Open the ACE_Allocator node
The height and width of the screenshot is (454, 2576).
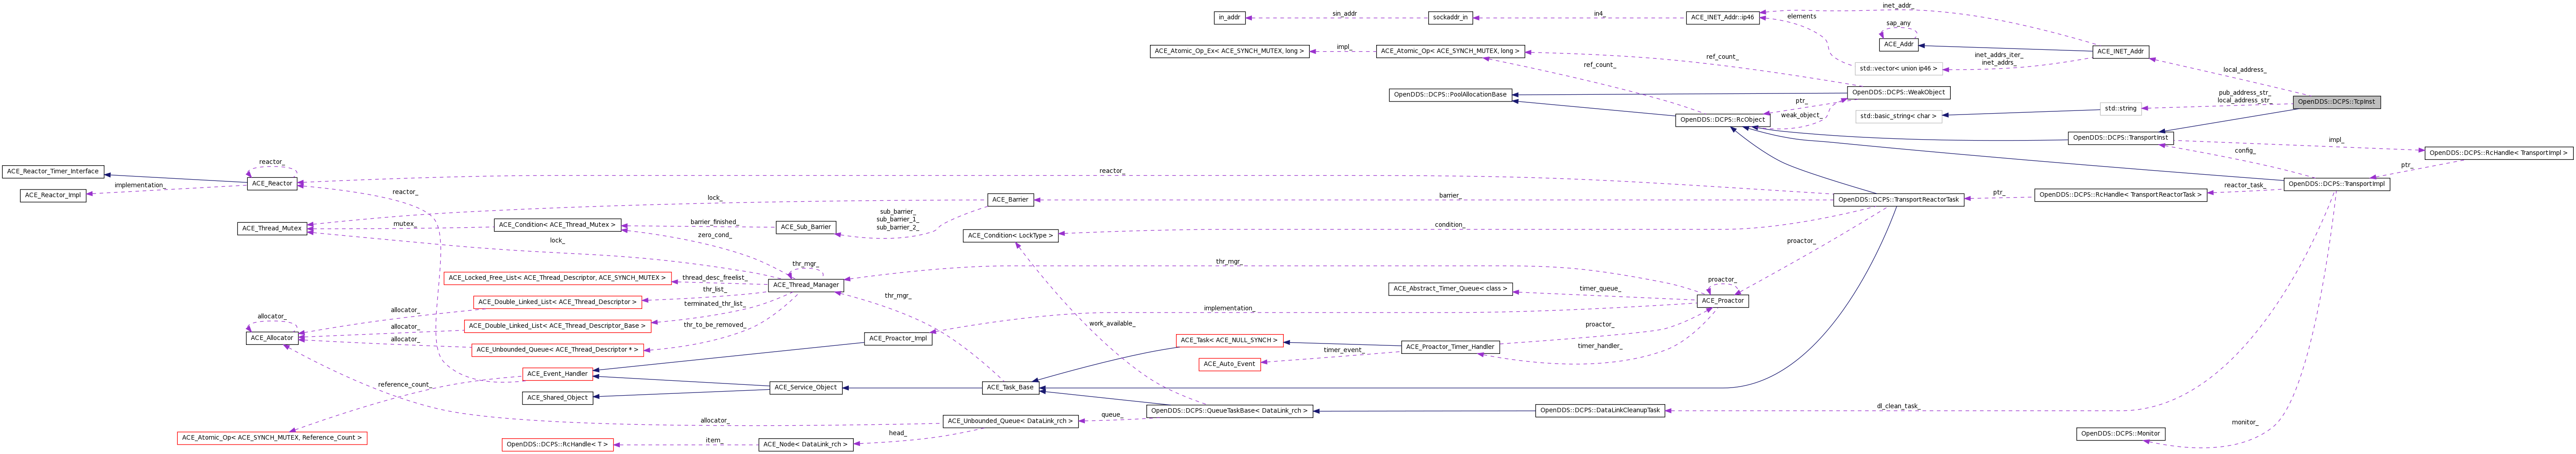click(272, 338)
